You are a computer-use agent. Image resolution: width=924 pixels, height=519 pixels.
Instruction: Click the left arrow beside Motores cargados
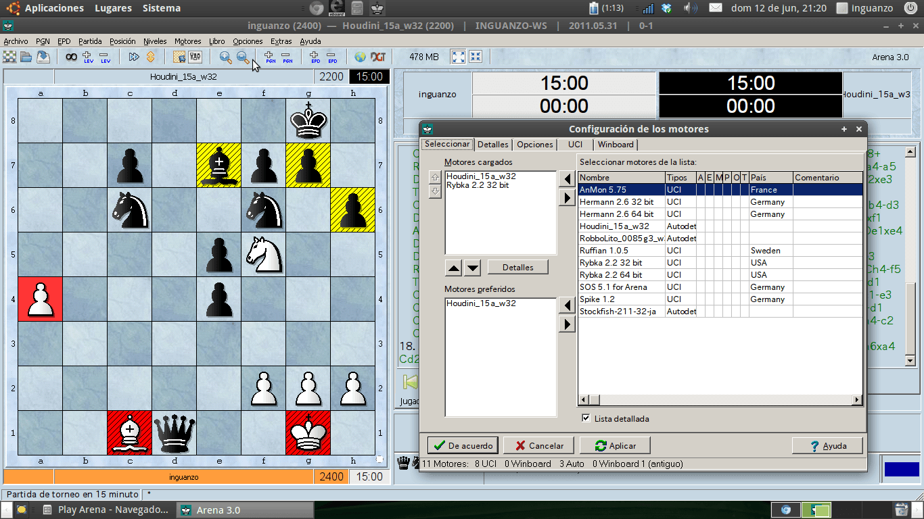[567, 178]
